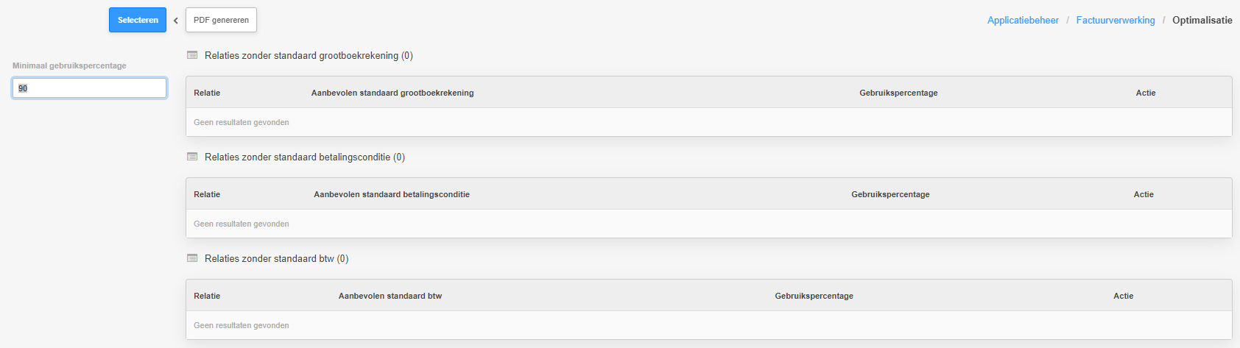Sort by Aanbevolen standaard betalingsconditie column
The height and width of the screenshot is (348, 1240).
tap(392, 194)
